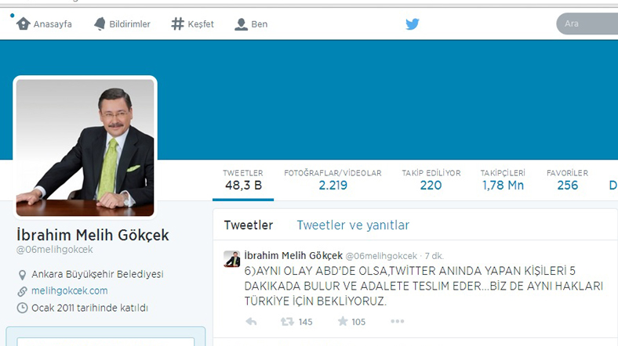Screen dimensions: 618x346
Task: Open the Bildirimler bell icon
Action: click(100, 24)
